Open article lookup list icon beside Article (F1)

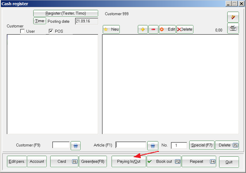[x=153, y=146]
